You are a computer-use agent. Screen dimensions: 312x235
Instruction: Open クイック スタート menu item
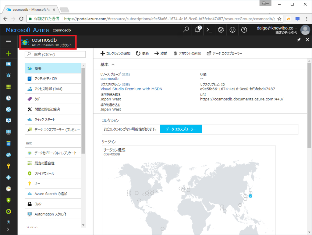coord(53,120)
